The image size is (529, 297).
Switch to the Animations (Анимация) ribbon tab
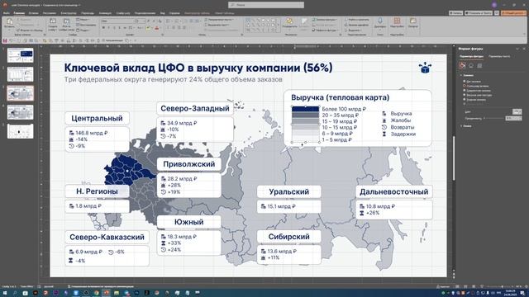point(105,13)
